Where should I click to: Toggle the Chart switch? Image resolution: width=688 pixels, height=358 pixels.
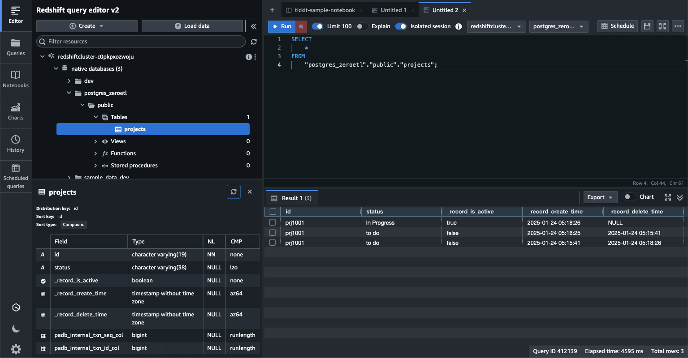point(630,197)
